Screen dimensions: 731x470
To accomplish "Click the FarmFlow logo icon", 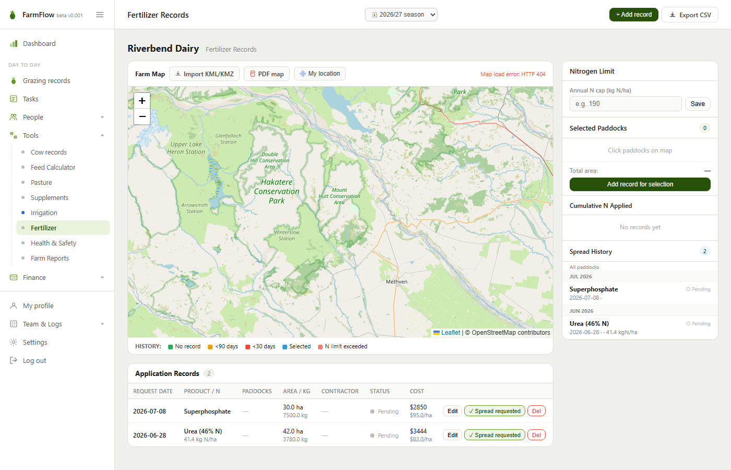I will pos(13,15).
